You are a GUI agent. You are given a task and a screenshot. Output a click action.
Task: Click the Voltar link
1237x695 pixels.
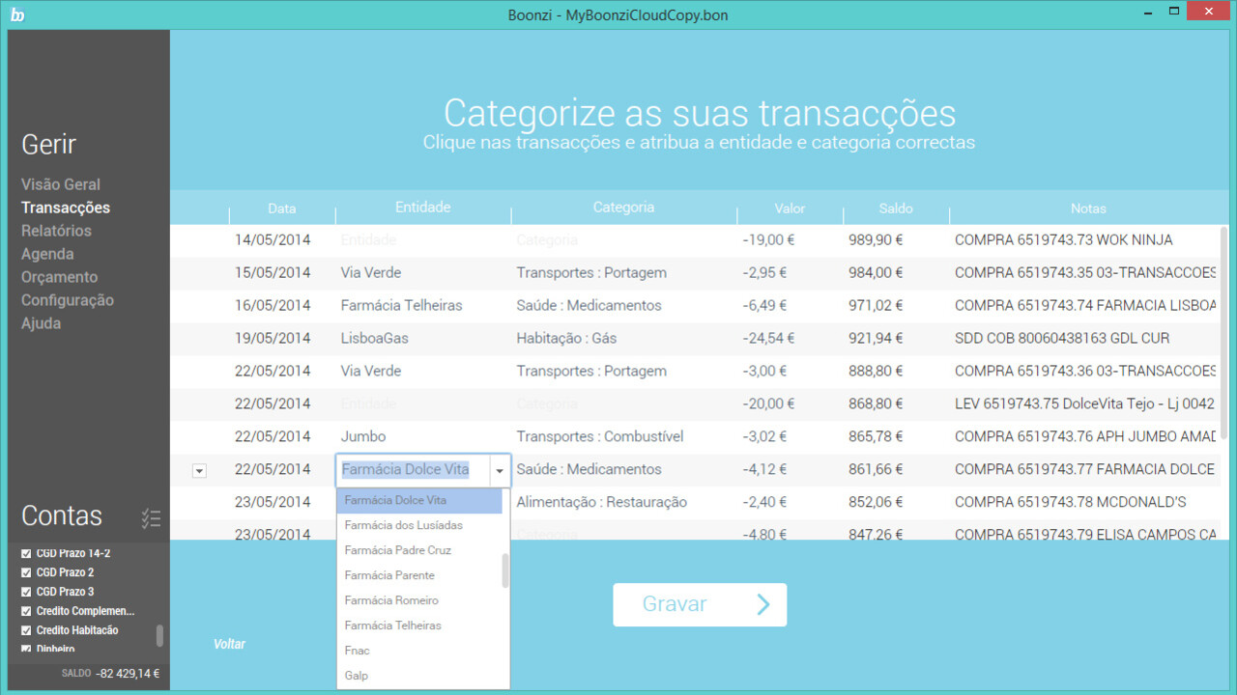click(229, 644)
